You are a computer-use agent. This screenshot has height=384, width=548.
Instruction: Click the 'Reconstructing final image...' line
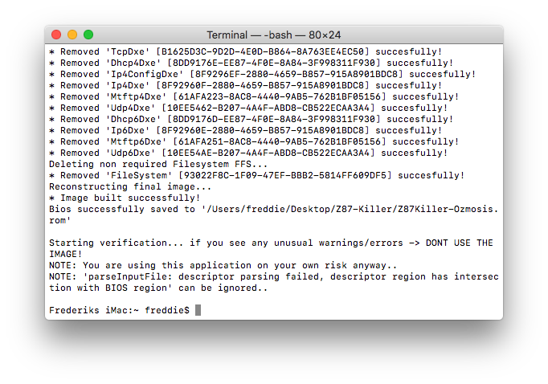130,186
